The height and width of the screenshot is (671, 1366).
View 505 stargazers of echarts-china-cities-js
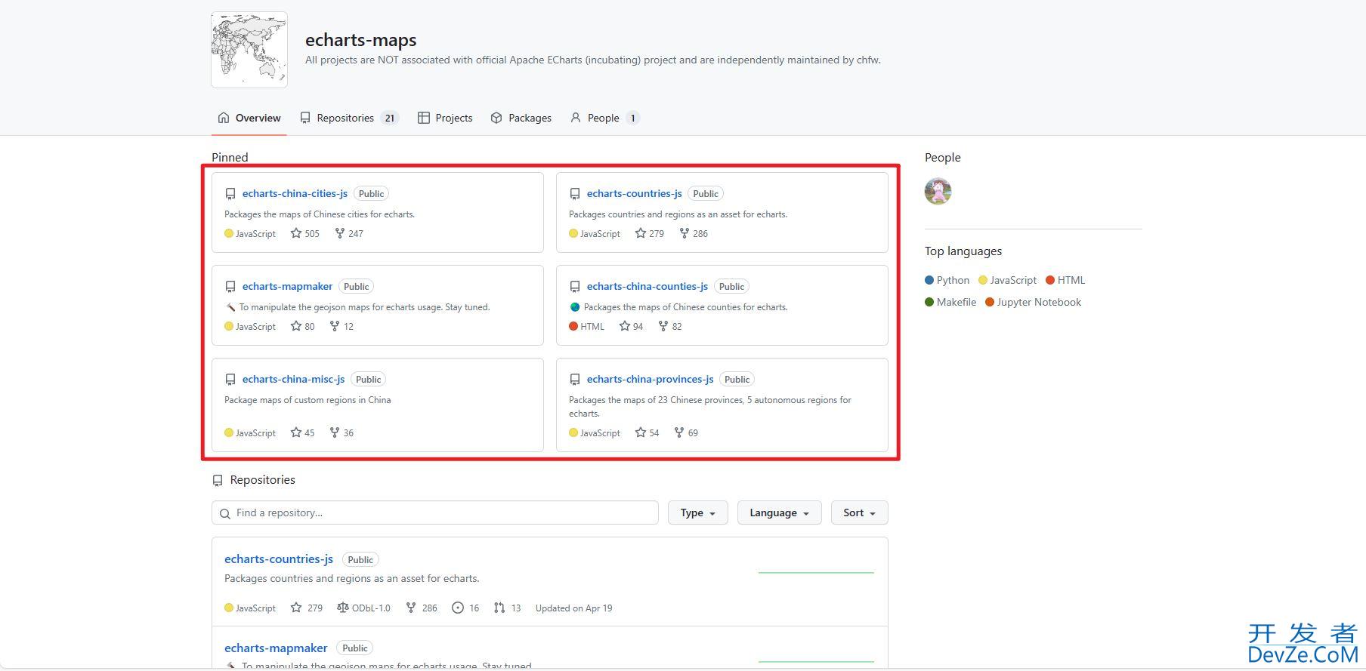[305, 233]
